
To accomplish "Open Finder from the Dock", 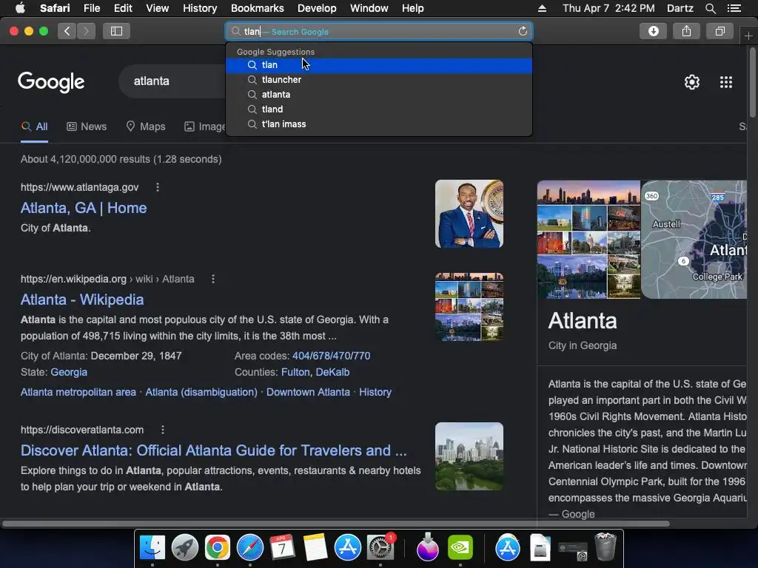I will tap(152, 547).
